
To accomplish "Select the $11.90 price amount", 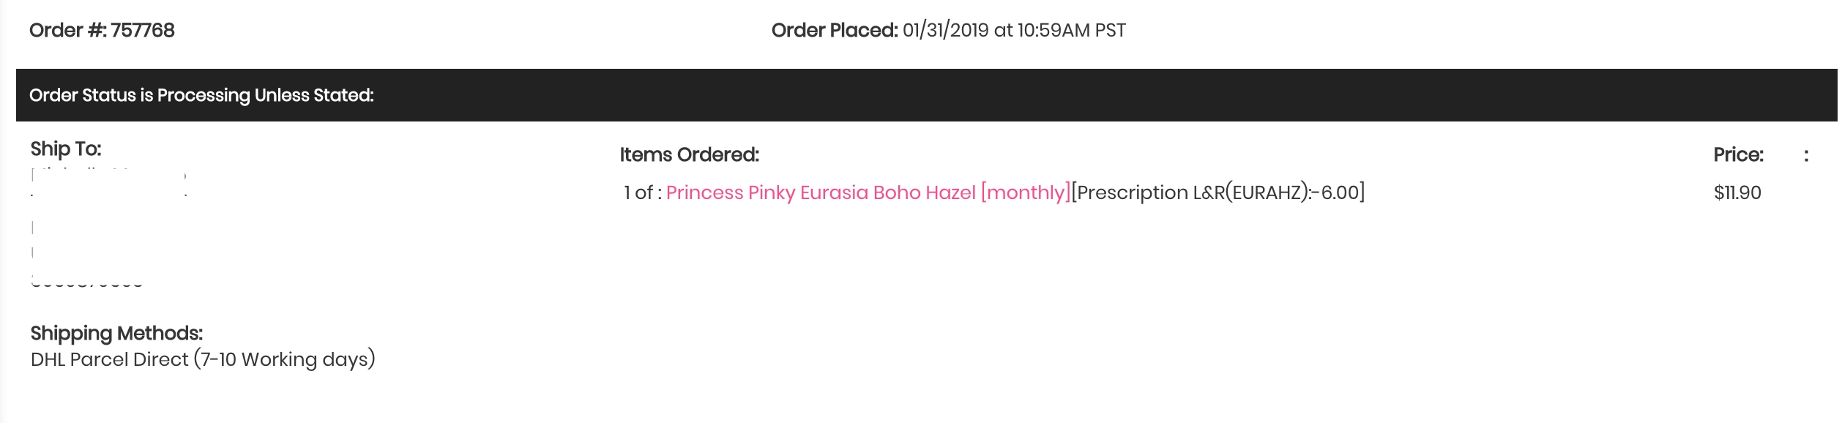I will [1737, 192].
